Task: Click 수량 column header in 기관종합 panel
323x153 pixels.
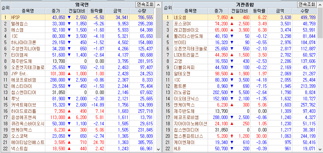Action: [304, 11]
